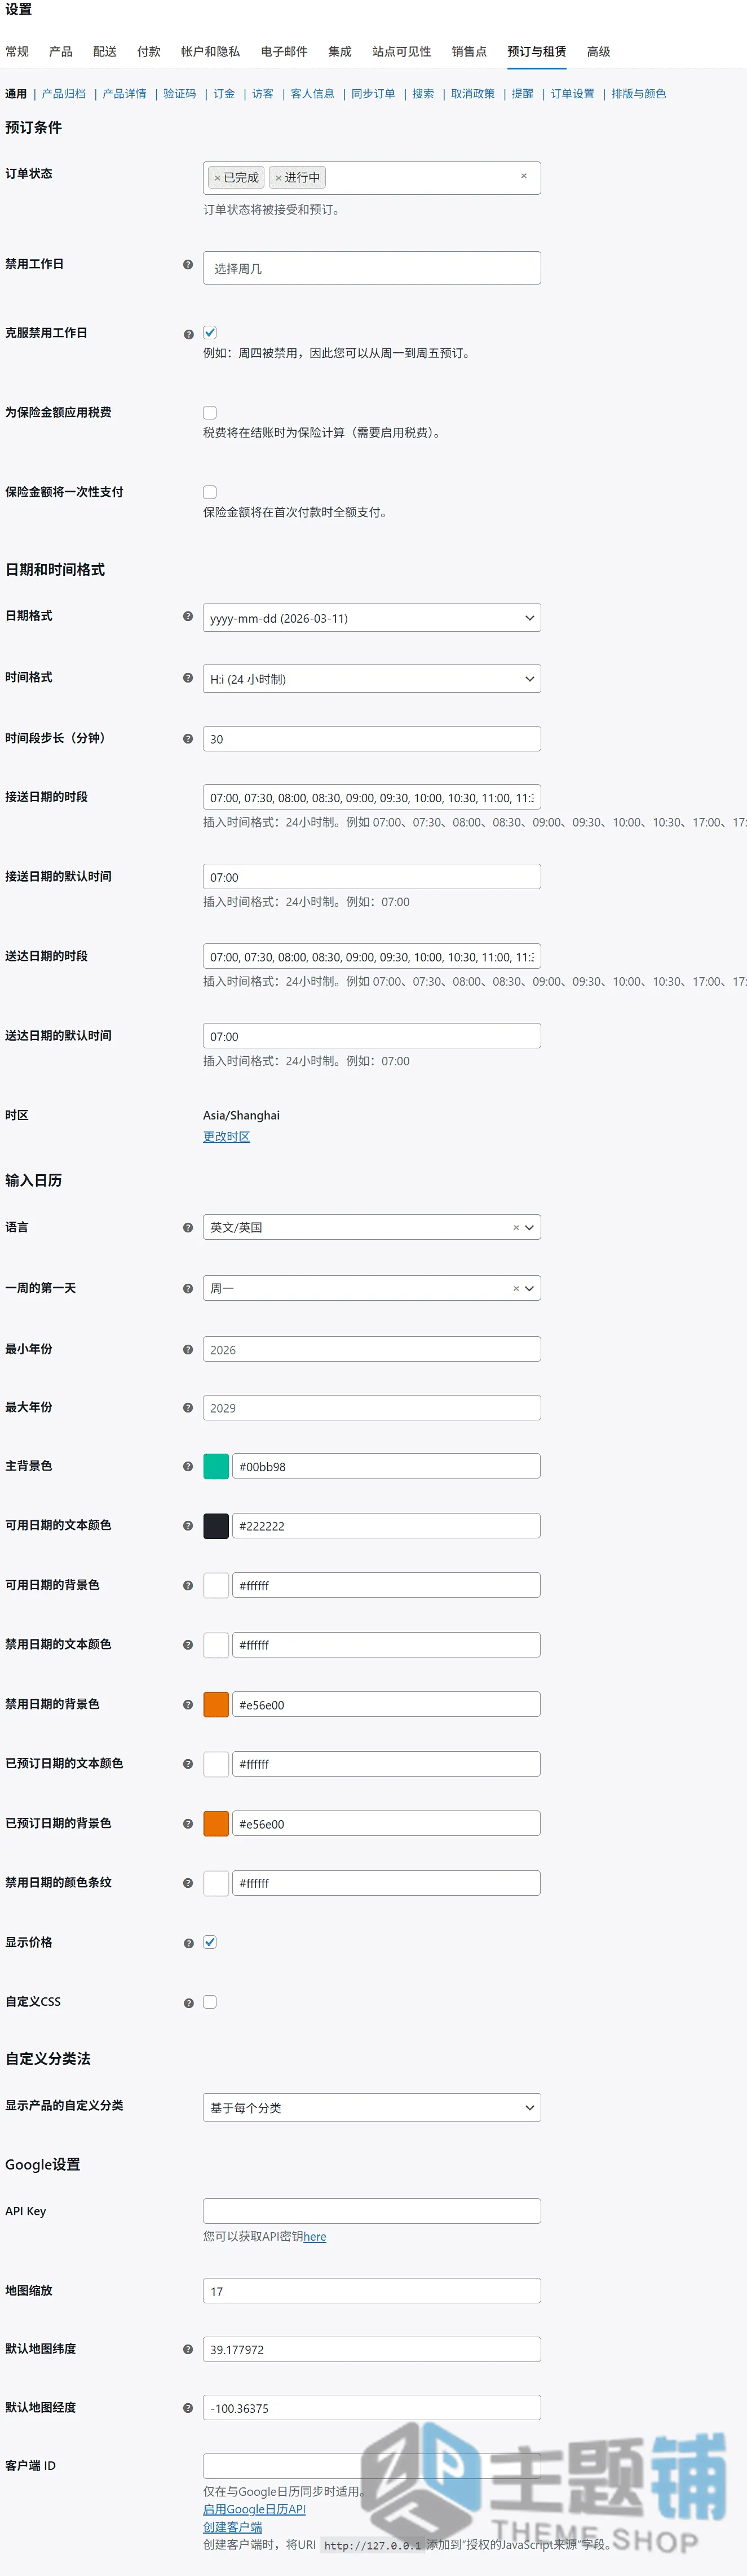Screen dimensions: 747x2576
Task: Switch to the 配送 settings tab
Action: [x=105, y=52]
